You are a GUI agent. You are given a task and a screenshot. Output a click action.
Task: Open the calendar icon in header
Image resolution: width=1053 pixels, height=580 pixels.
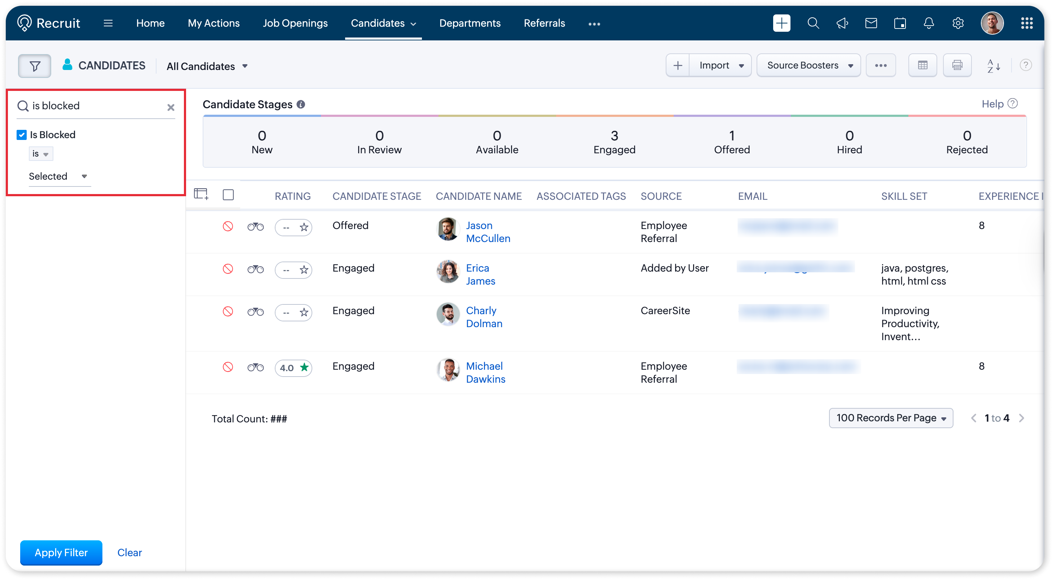point(900,23)
